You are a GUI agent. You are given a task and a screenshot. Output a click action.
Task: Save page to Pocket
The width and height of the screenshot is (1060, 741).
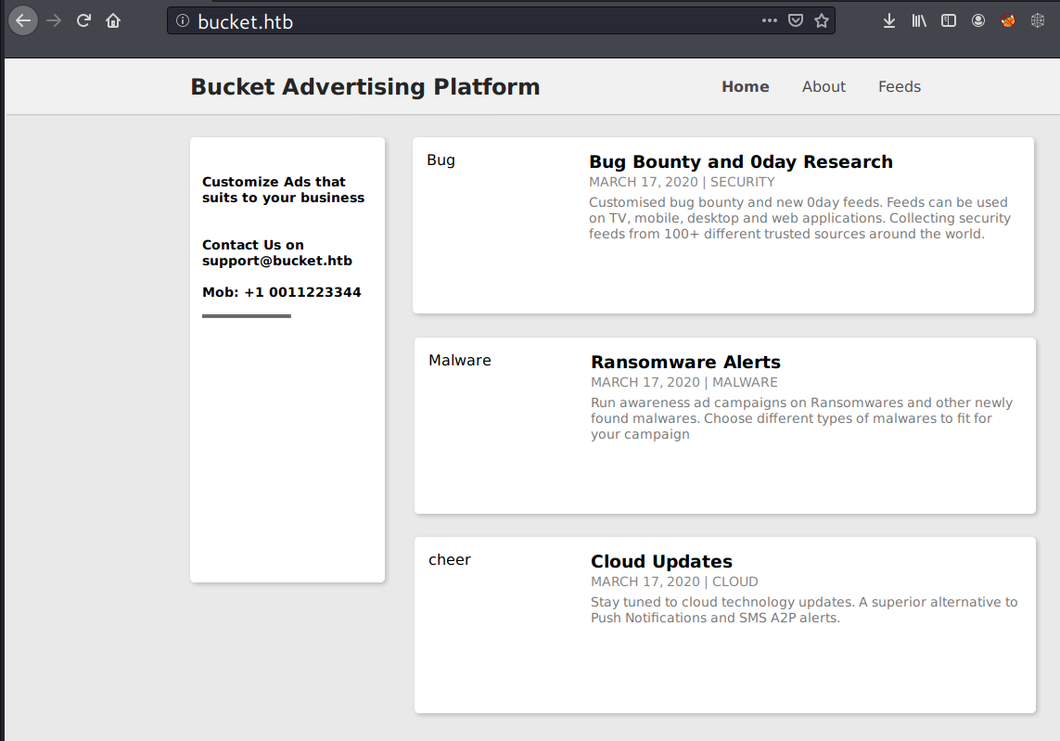click(x=796, y=20)
